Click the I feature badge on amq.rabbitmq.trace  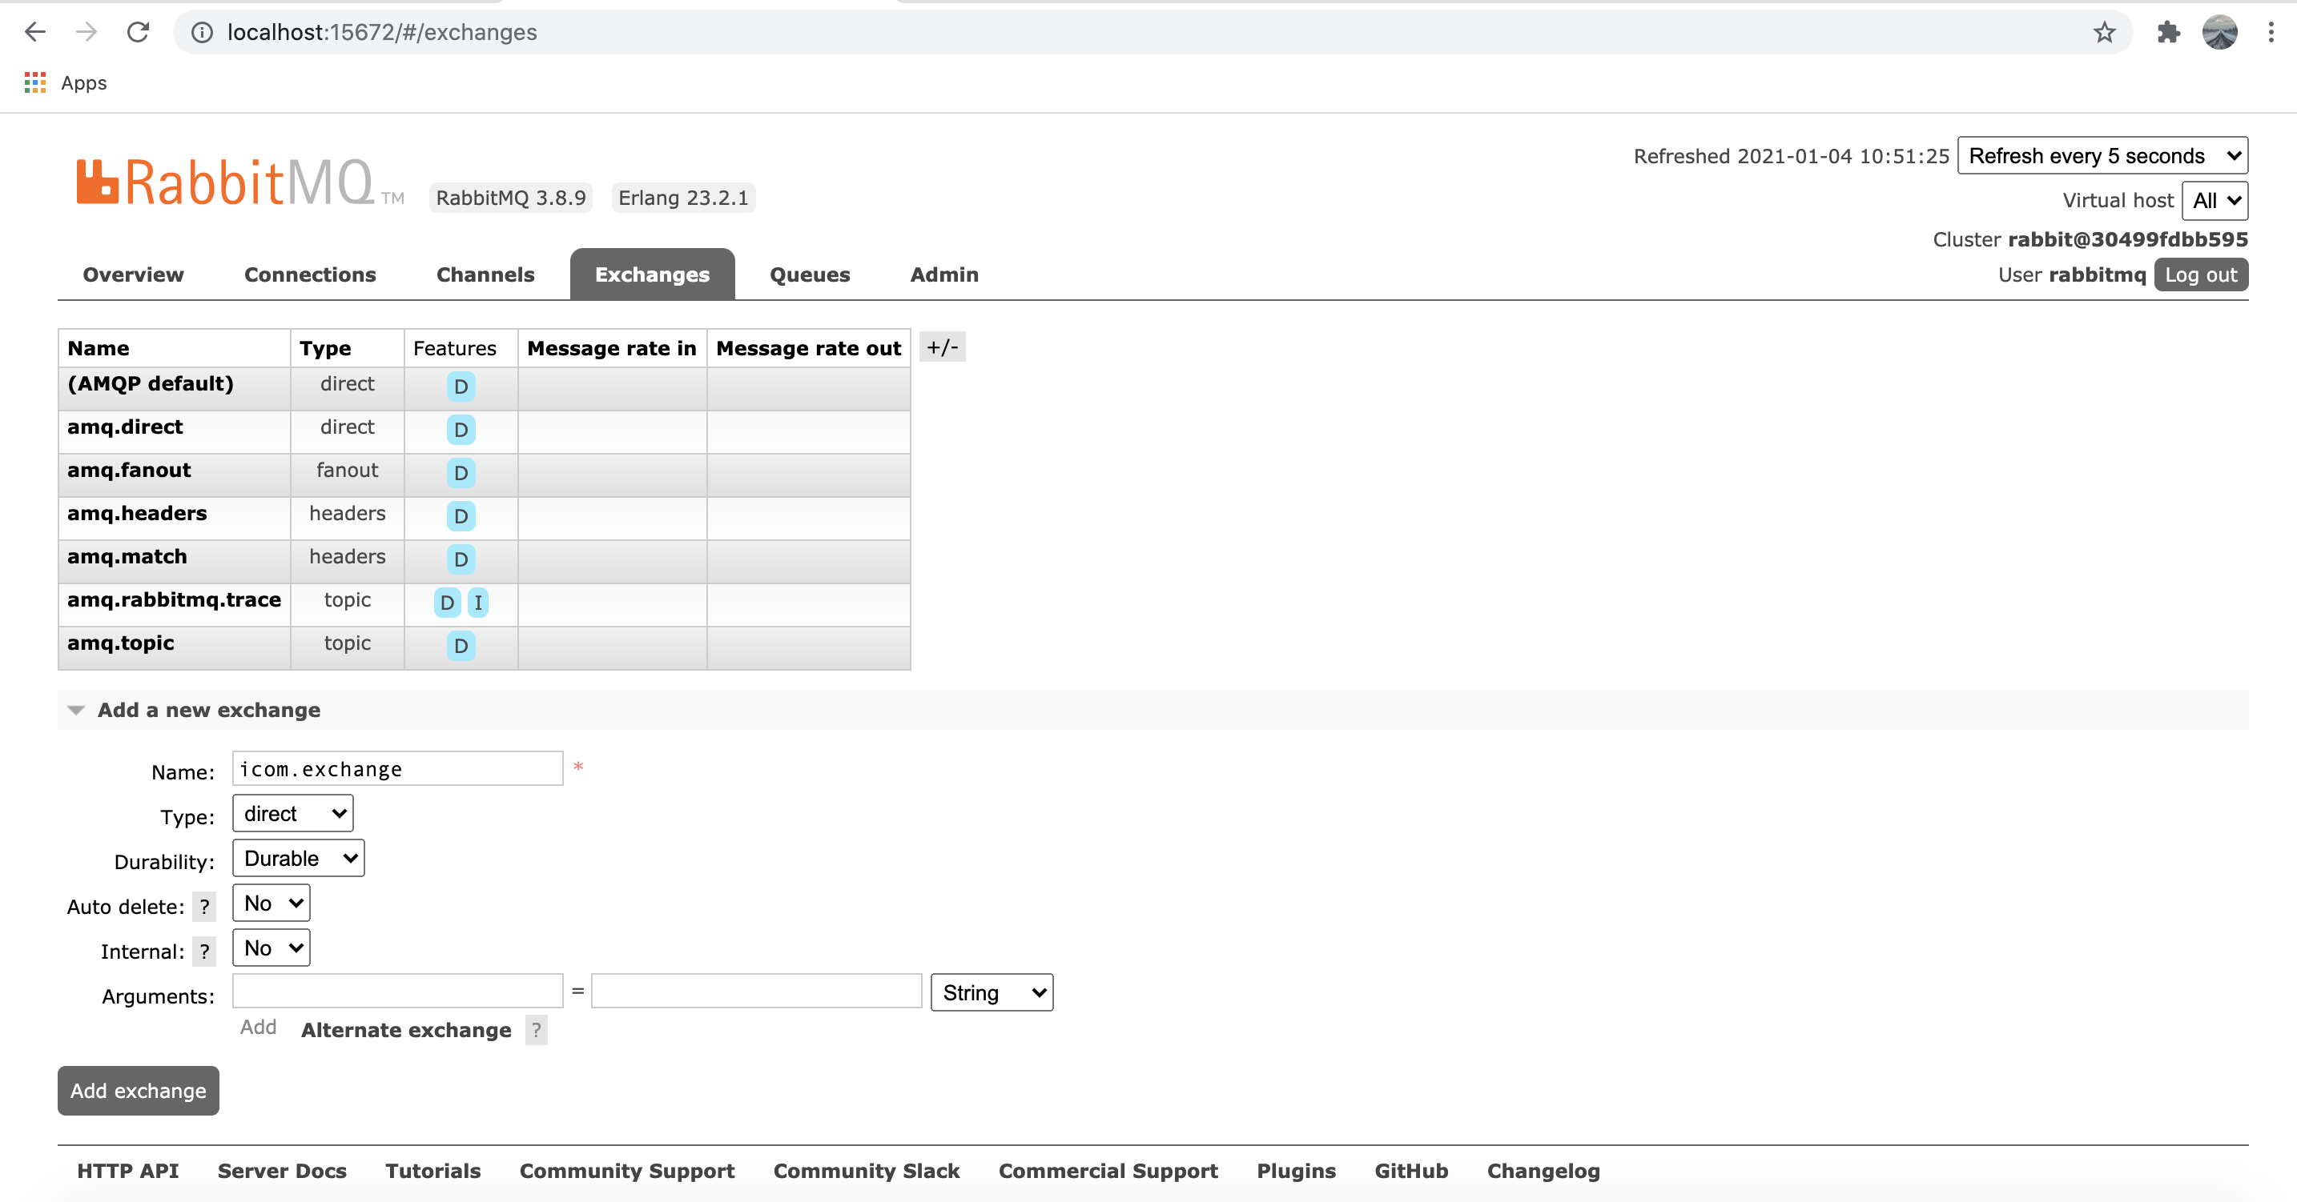(x=478, y=603)
